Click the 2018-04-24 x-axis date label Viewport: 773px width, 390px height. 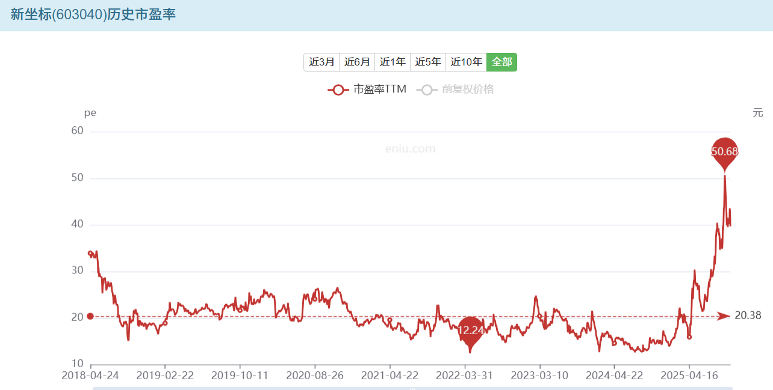[90, 375]
